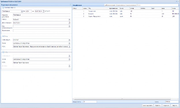The image size is (180, 108).
Task: Open the Статус dropdown showing Рабочий
Action: (70, 20)
